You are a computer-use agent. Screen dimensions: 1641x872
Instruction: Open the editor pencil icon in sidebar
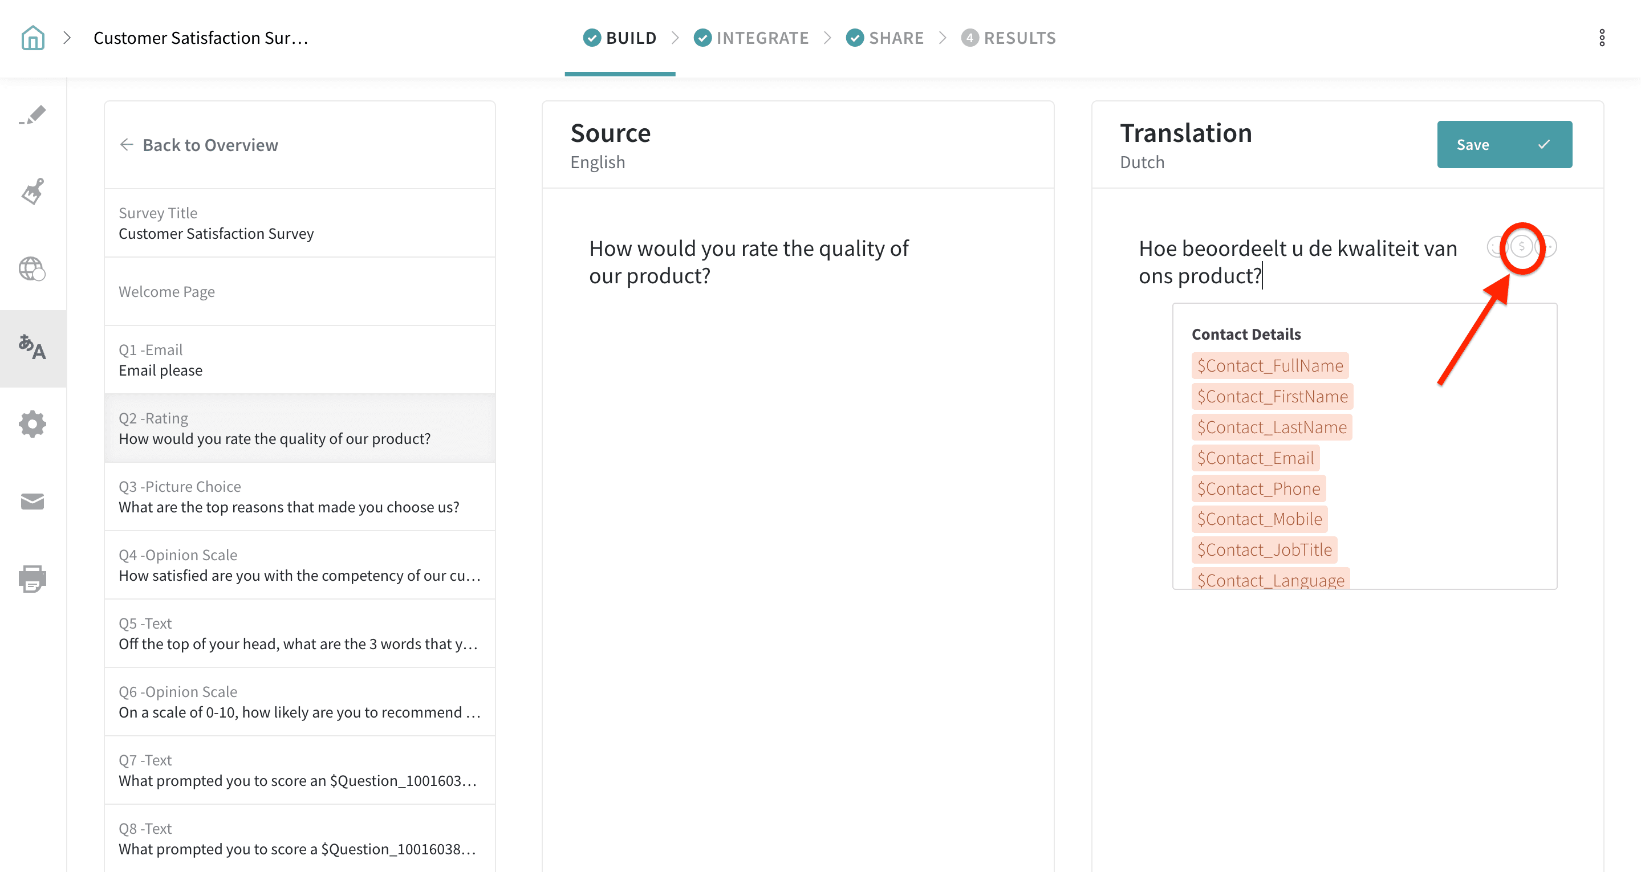(33, 116)
